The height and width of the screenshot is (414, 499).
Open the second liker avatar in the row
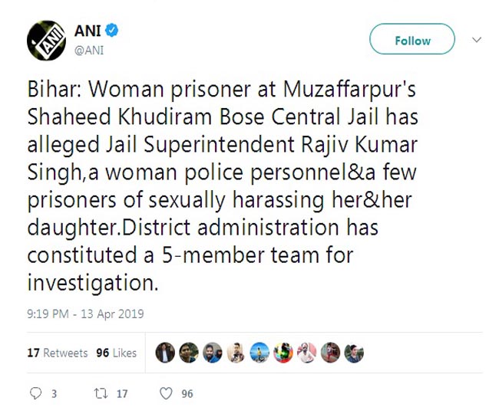[189, 353]
